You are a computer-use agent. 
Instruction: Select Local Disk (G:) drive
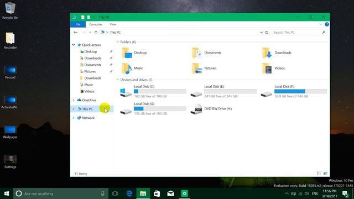point(153,108)
